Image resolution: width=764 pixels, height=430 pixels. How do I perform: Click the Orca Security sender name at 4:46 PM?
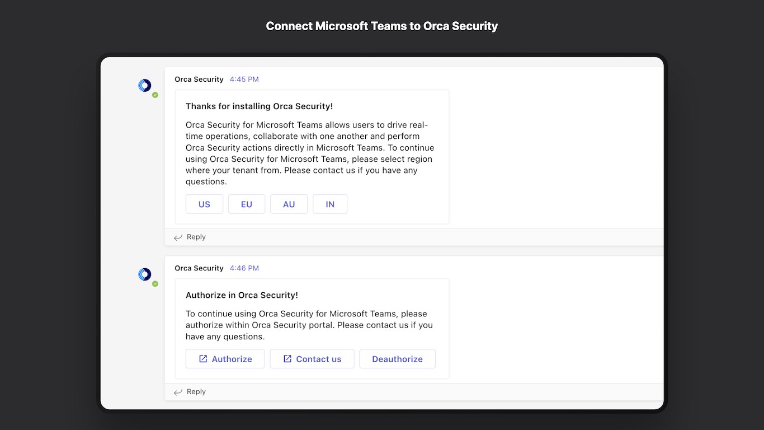click(199, 268)
